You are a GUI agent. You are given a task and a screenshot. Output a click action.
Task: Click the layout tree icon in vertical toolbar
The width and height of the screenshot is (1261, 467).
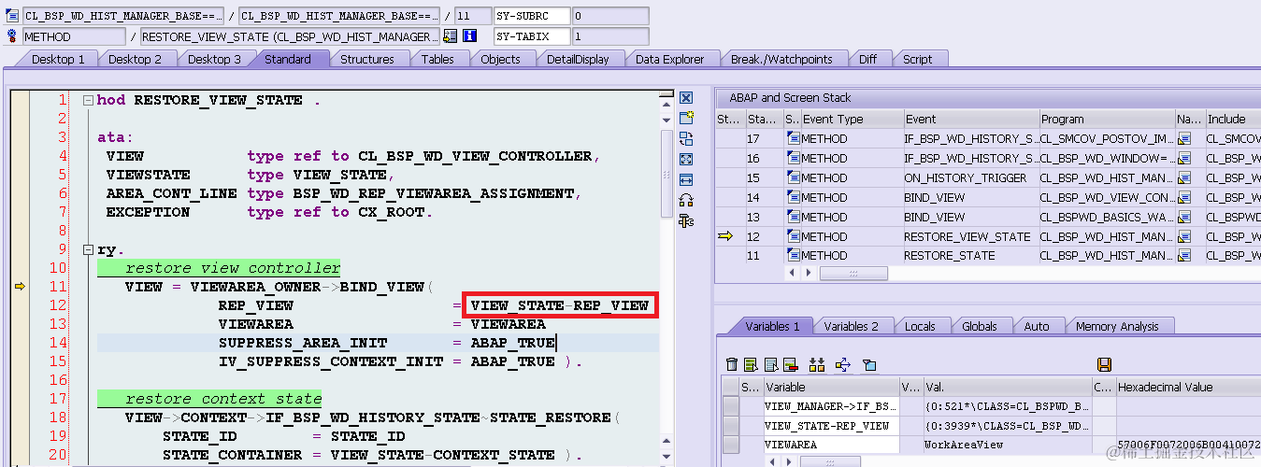(686, 220)
